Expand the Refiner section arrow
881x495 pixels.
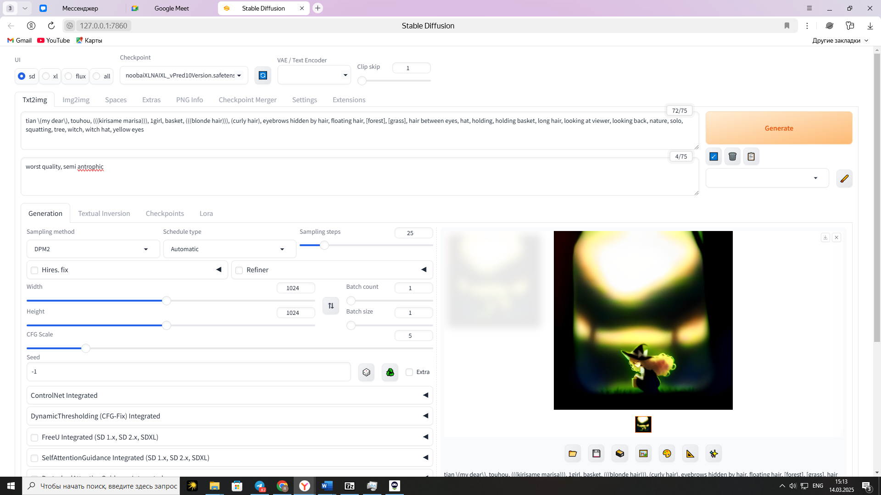coord(424,269)
